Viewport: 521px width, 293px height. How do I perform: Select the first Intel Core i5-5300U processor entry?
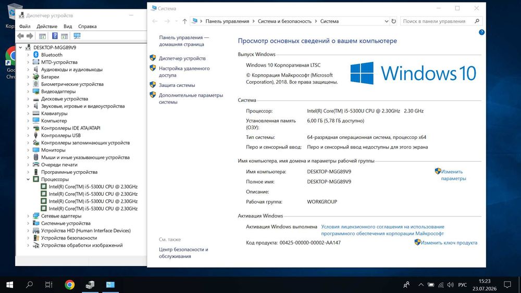[93, 186]
